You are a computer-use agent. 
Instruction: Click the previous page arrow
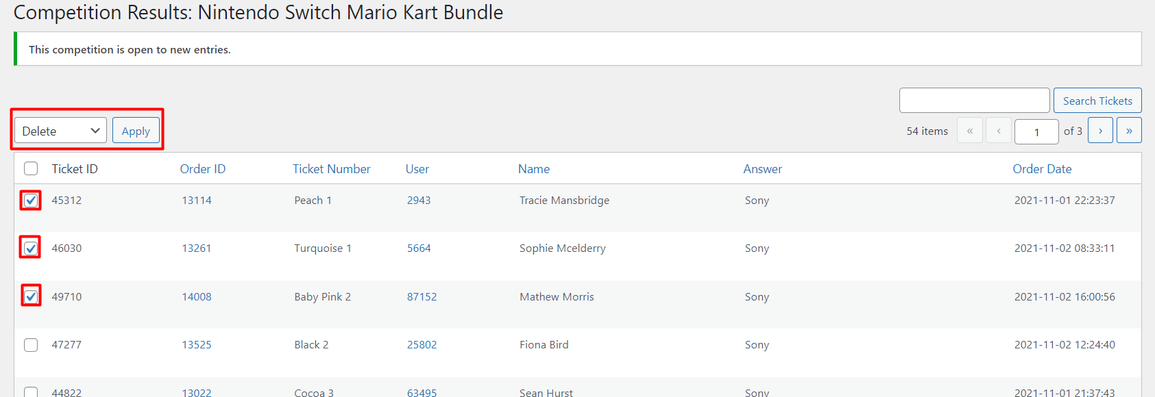pos(999,130)
